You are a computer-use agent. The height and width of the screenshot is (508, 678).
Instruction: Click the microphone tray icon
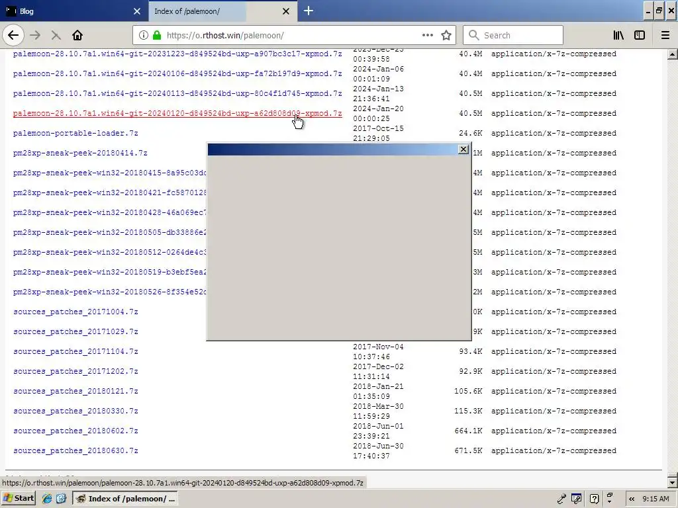pos(561,499)
